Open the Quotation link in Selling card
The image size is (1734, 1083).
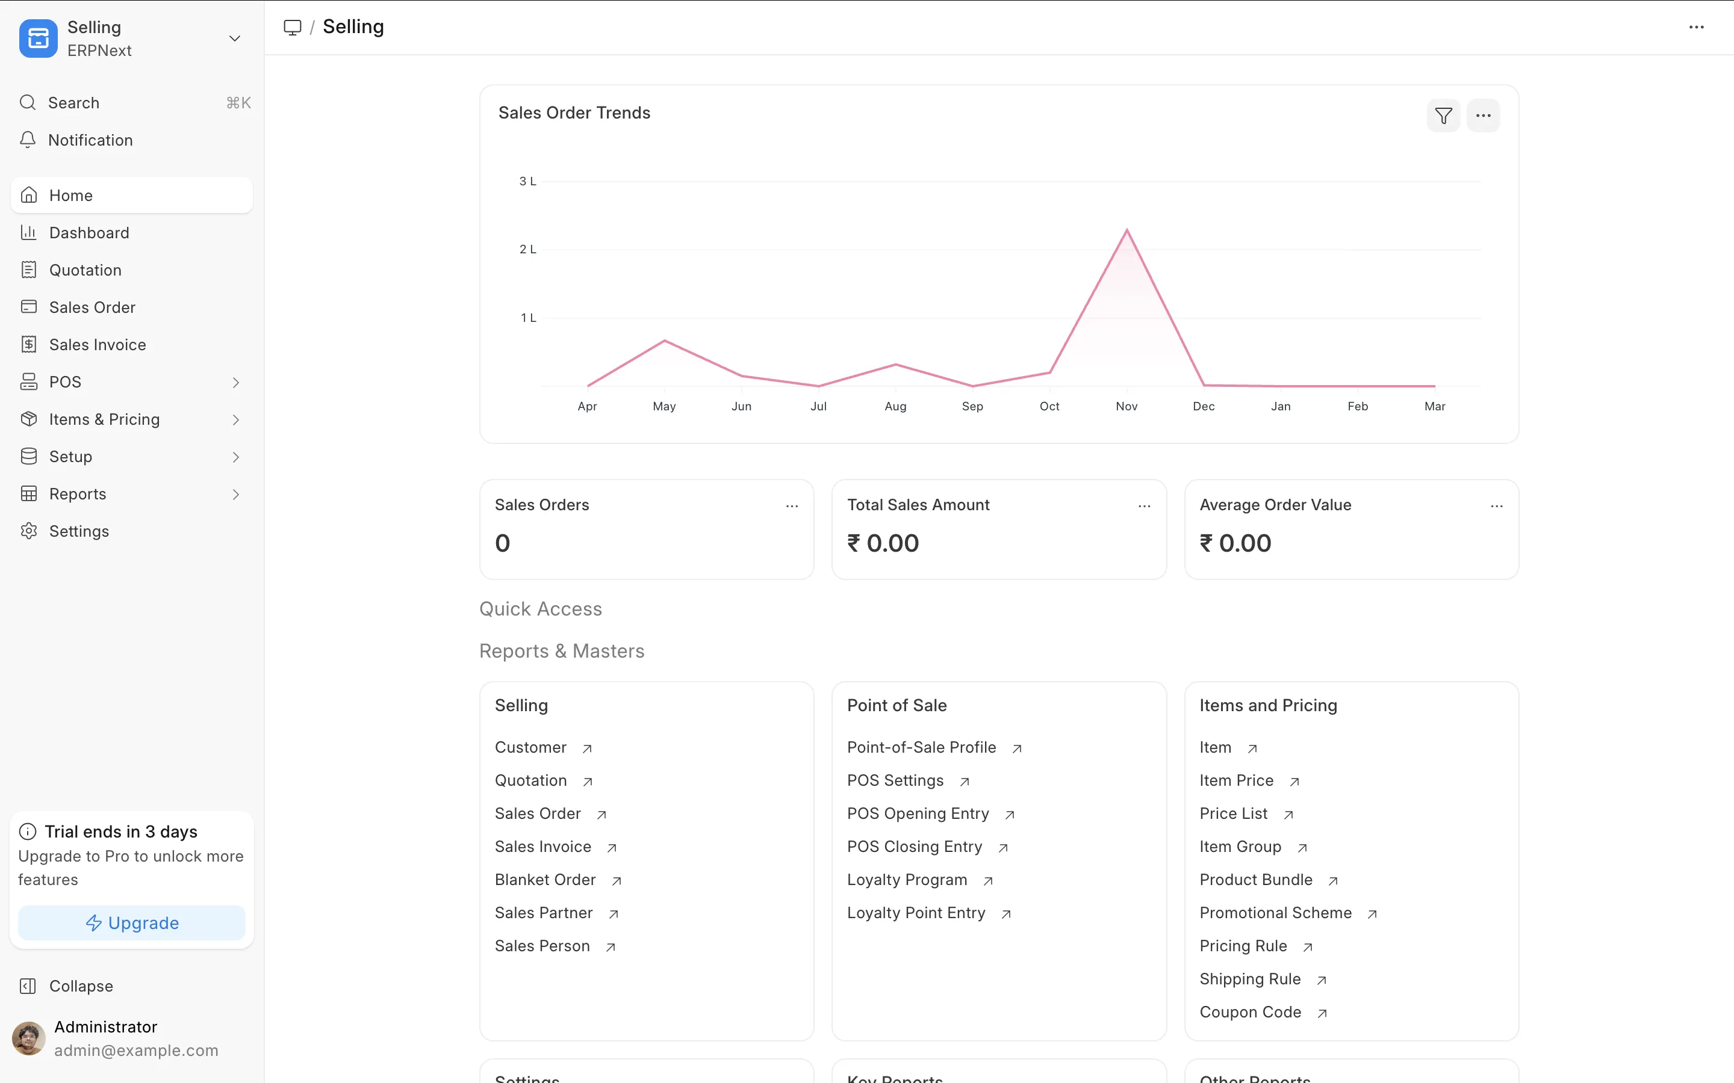tap(530, 780)
